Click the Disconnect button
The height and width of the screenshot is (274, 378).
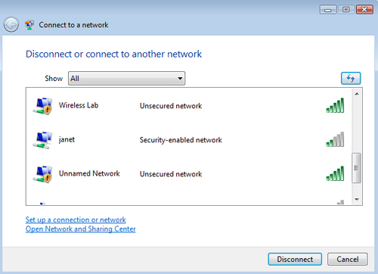point(295,259)
